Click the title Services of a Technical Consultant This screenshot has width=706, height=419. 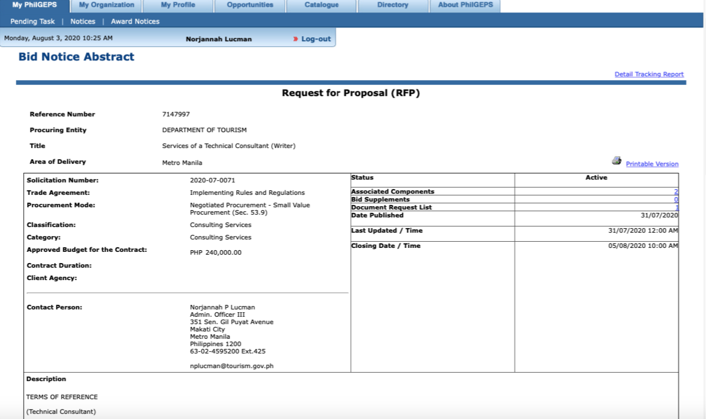[229, 146]
